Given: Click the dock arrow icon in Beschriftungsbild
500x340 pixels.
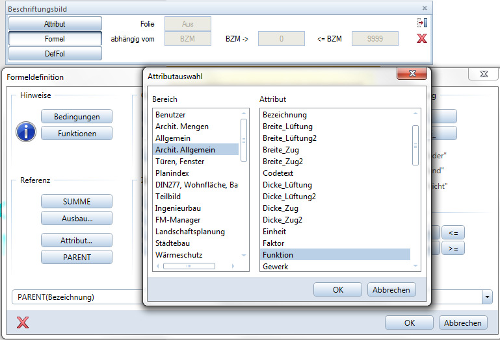Looking at the screenshot, I should 422,23.
